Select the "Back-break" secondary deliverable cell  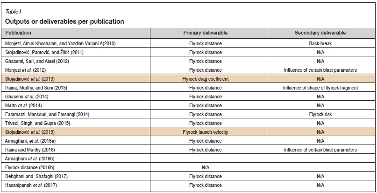(x=320, y=43)
